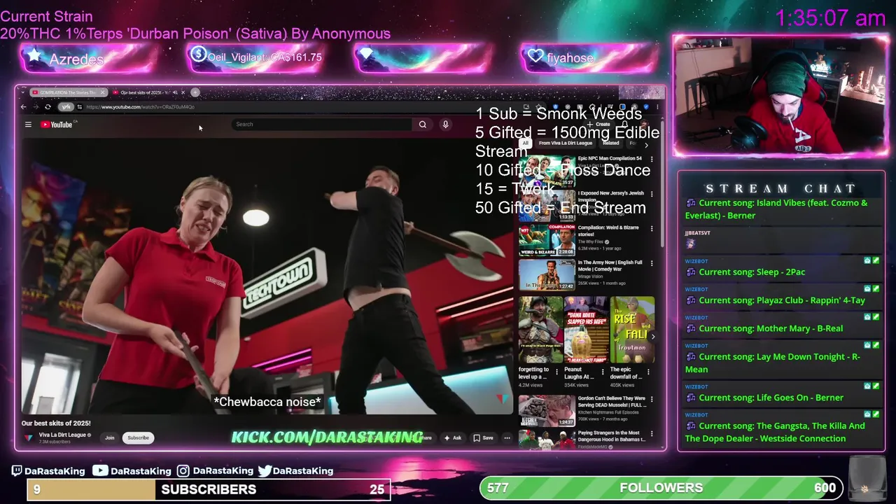
Task: Click the YouTube search magnifier button
Action: pyautogui.click(x=423, y=124)
